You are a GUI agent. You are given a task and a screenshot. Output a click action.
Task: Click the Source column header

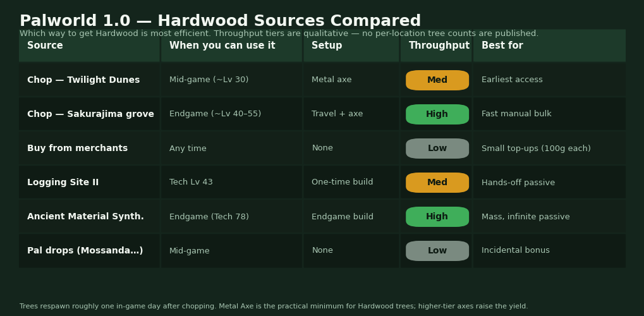[89, 46]
